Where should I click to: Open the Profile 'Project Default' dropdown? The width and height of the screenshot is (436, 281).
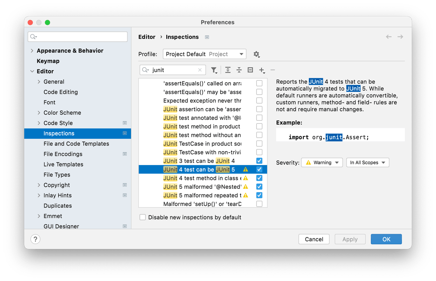coord(204,54)
